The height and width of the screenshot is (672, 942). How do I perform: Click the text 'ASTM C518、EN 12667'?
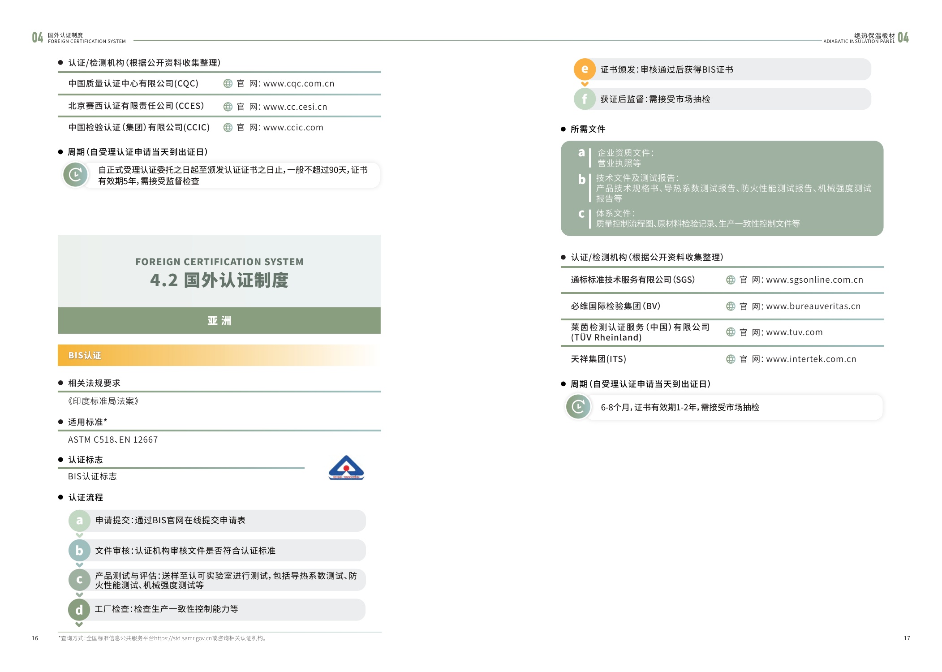pyautogui.click(x=113, y=440)
